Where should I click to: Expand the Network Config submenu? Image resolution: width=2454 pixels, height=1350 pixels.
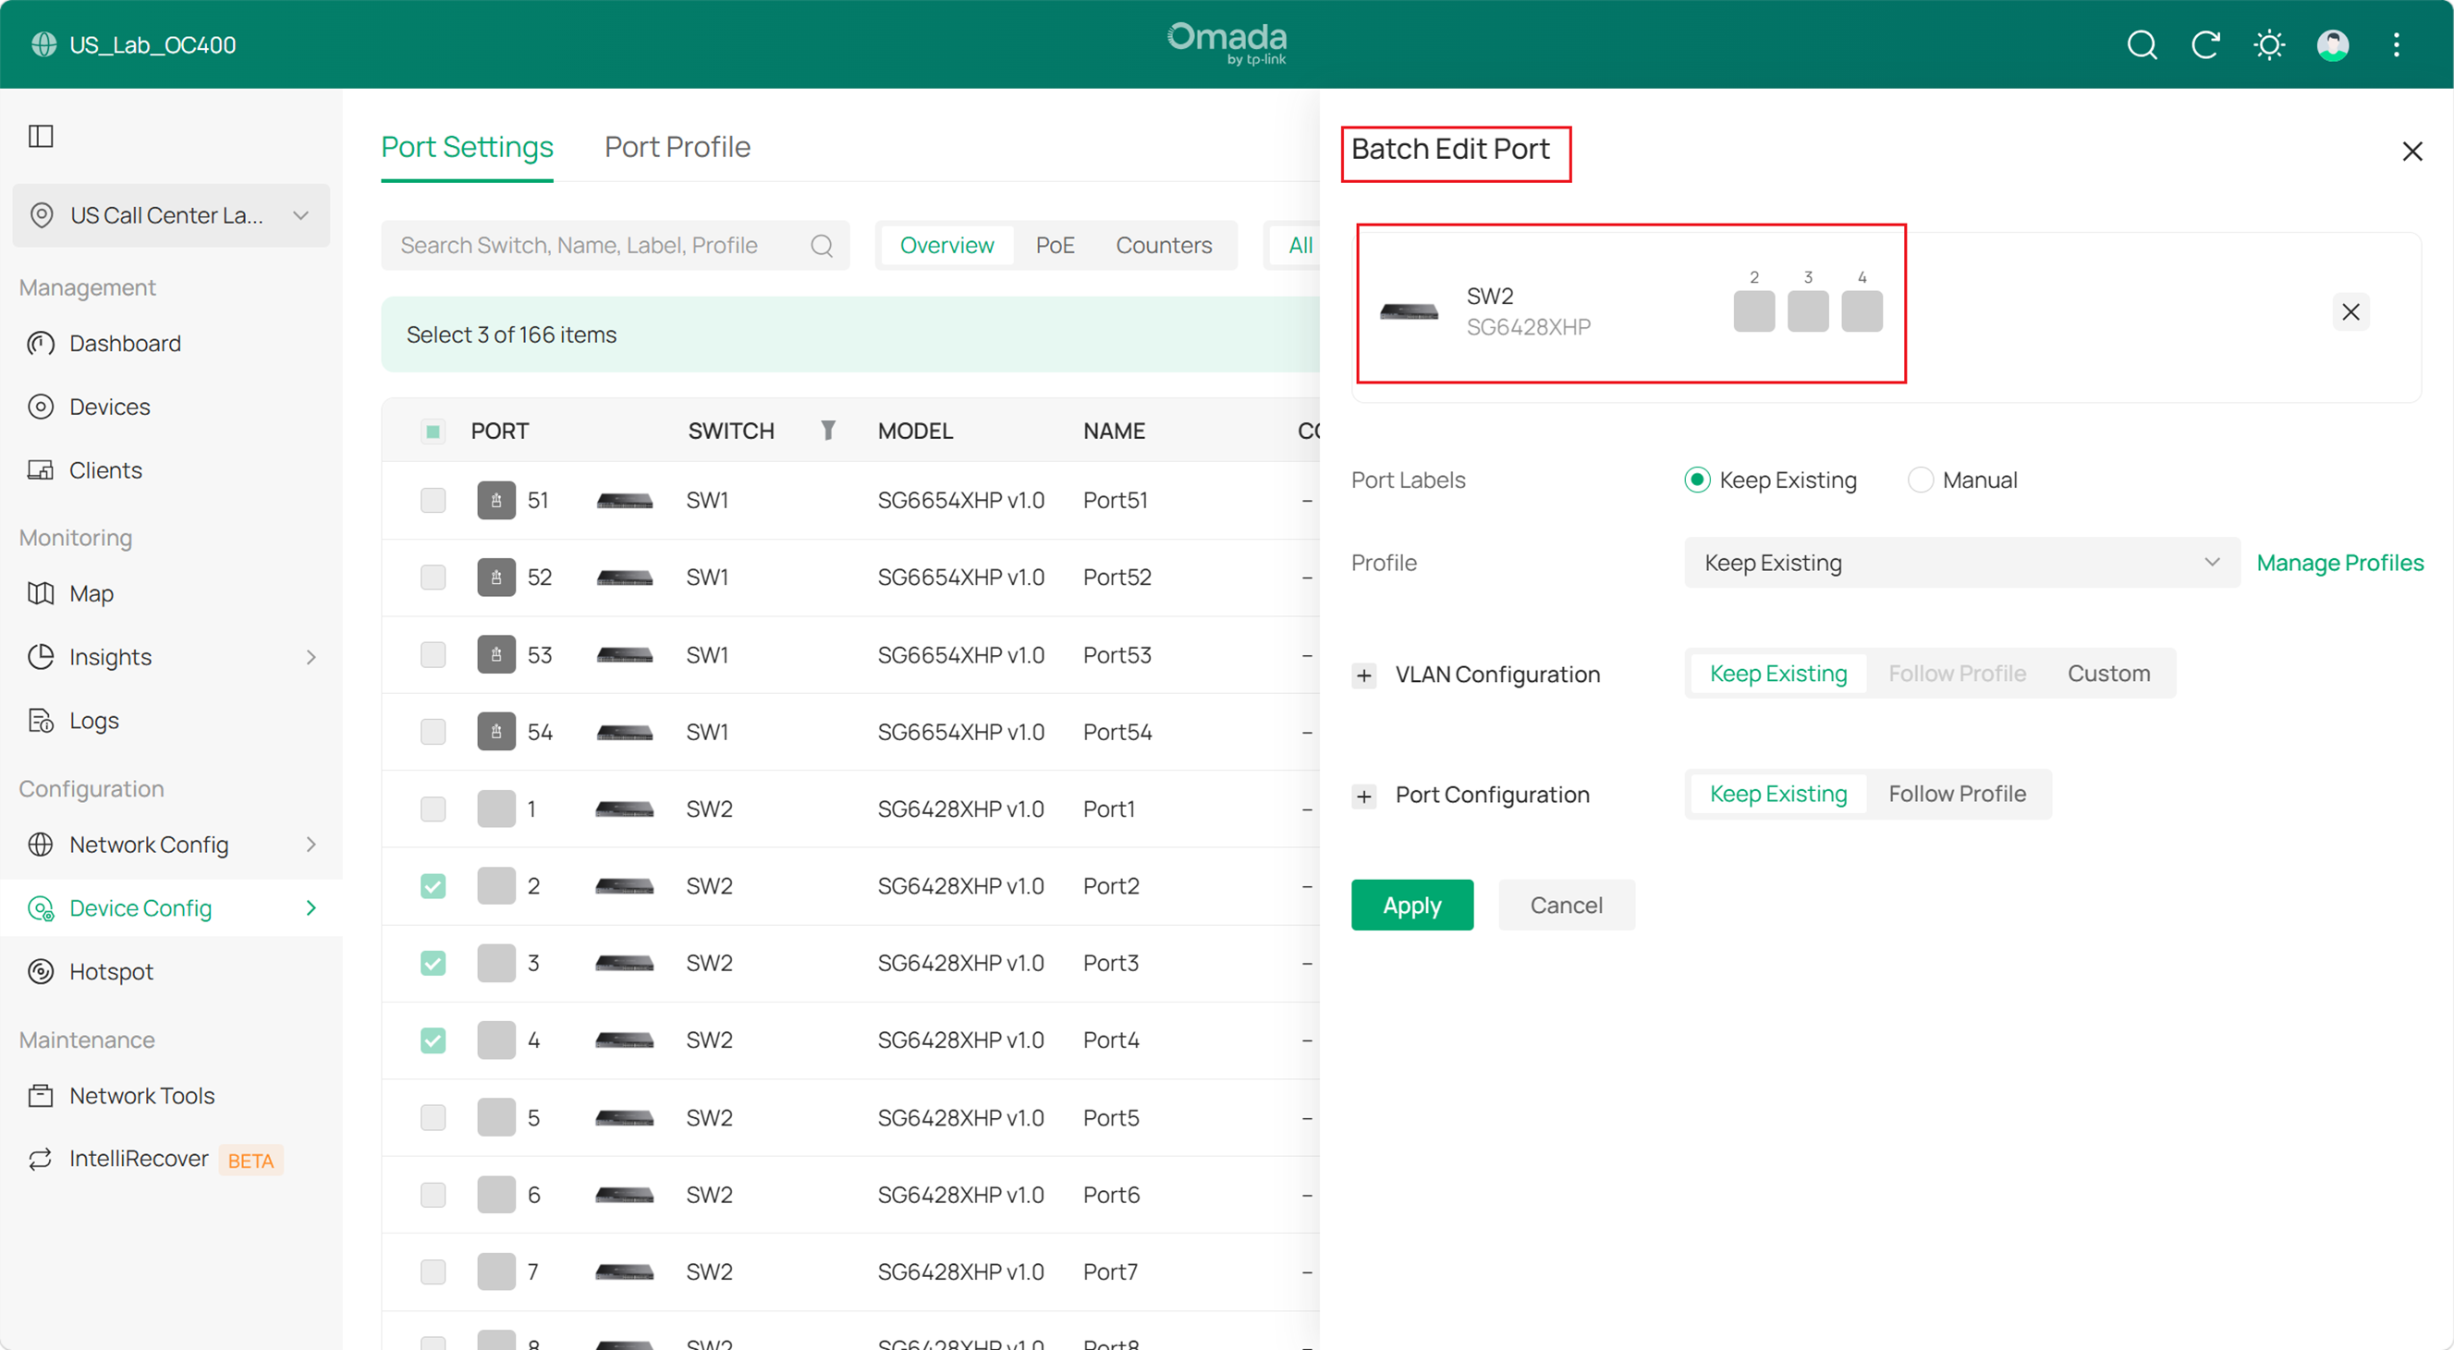pyautogui.click(x=311, y=845)
